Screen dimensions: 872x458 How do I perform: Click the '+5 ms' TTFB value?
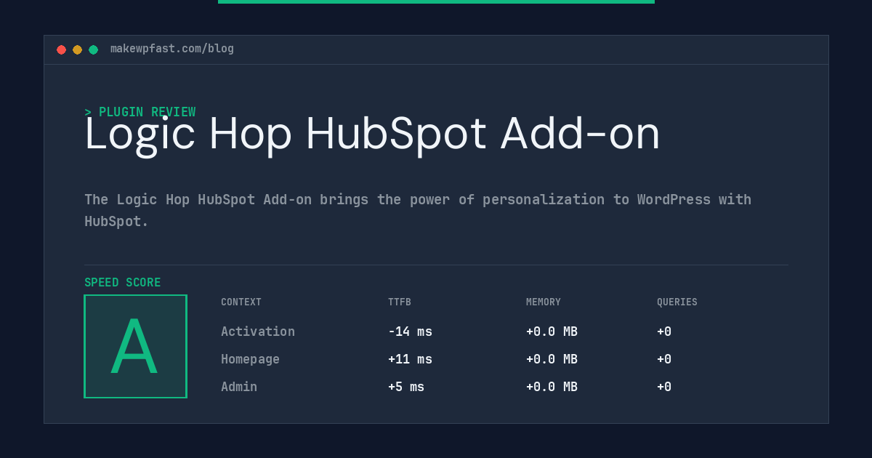point(406,387)
